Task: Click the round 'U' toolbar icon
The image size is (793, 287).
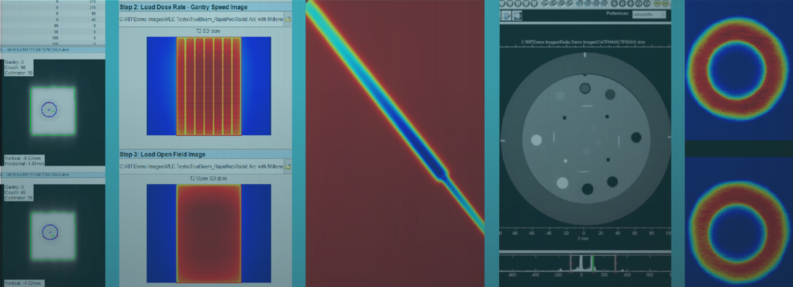Action: point(622,3)
